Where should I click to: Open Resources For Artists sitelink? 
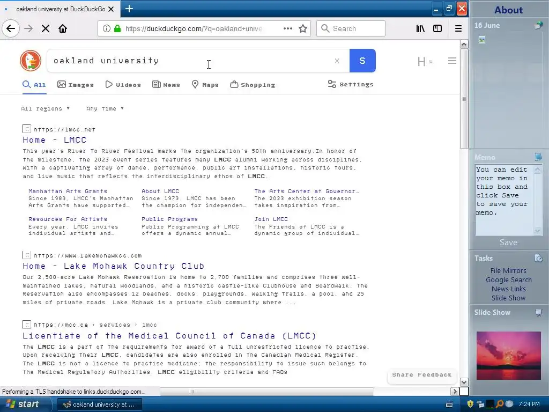68,219
